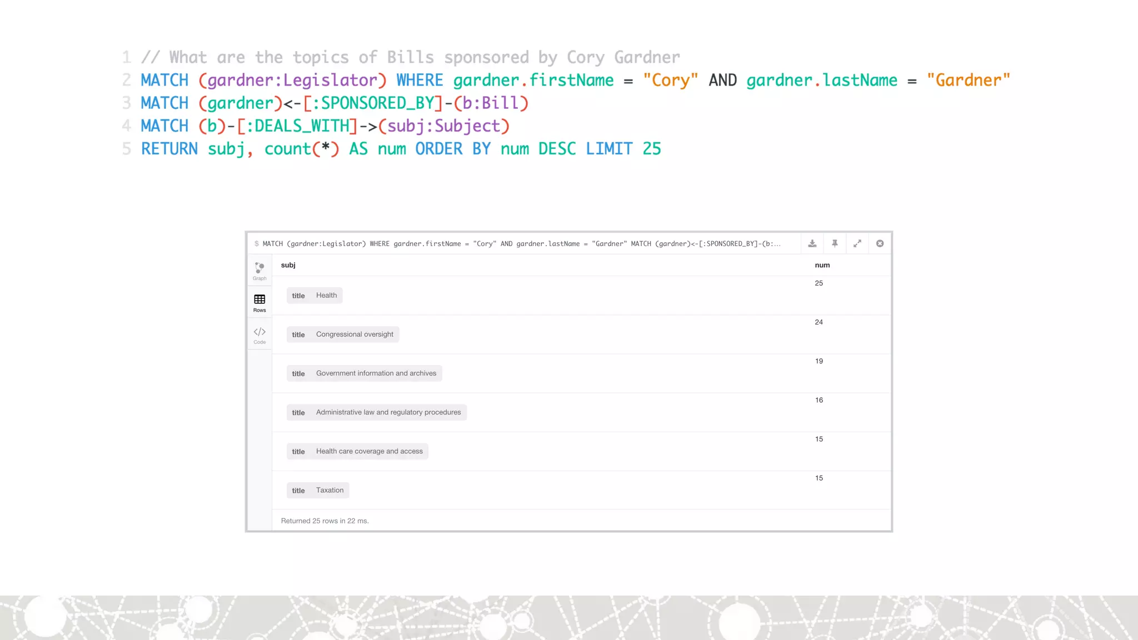The height and width of the screenshot is (640, 1138).
Task: Click the query text in frame header
Action: click(x=521, y=244)
